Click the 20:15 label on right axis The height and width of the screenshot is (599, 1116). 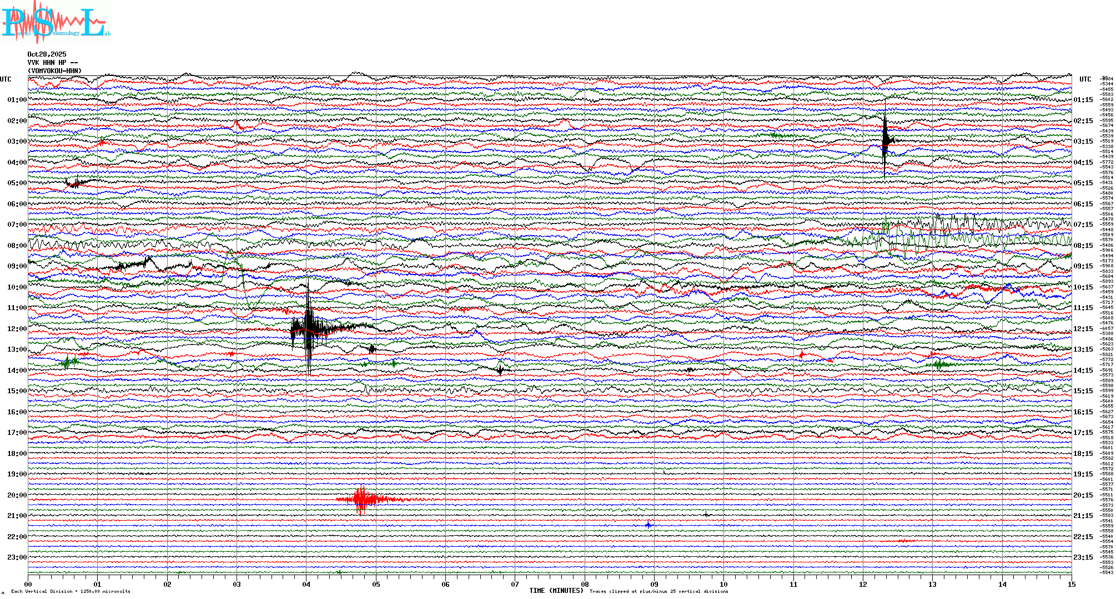(1083, 495)
